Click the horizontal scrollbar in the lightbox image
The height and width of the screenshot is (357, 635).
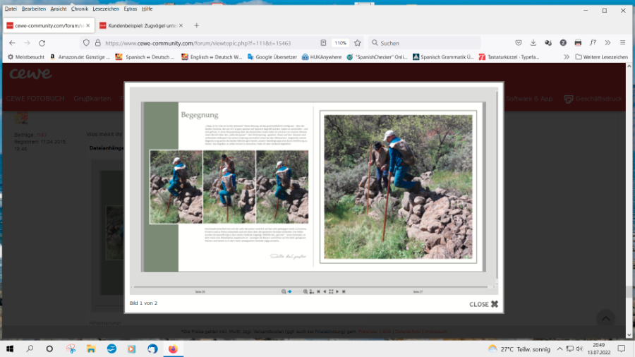tap(310, 286)
